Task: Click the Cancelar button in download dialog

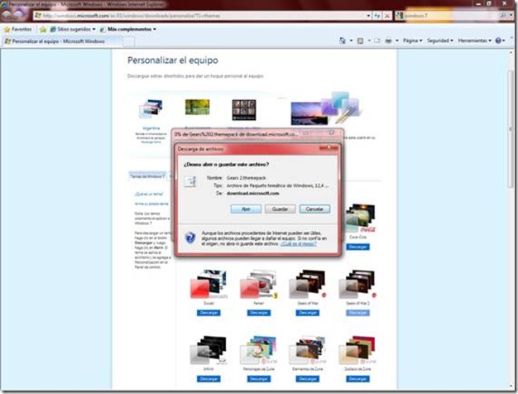Action: tap(314, 209)
